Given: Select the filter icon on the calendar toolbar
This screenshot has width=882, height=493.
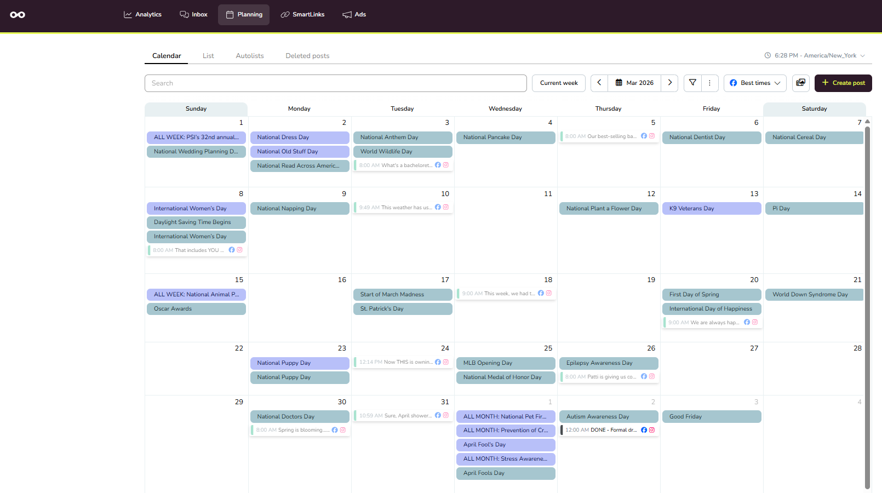Looking at the screenshot, I should tap(692, 83).
